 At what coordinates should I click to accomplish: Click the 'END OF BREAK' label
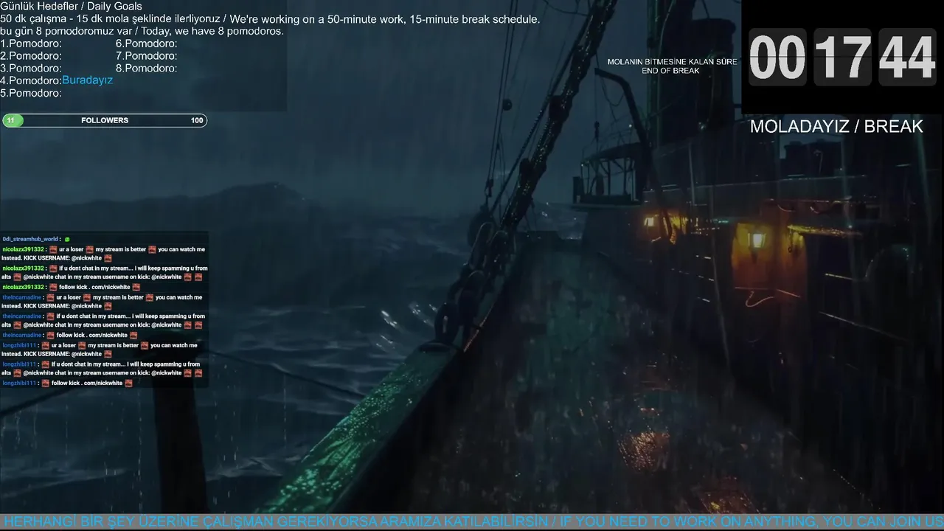[x=670, y=71]
